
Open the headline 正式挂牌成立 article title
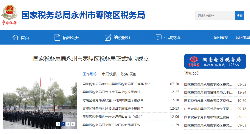[x=91, y=59]
